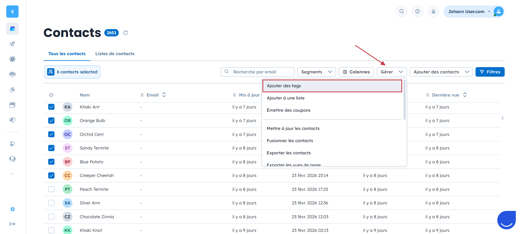Open the headset support sidebar icon

pos(12,159)
